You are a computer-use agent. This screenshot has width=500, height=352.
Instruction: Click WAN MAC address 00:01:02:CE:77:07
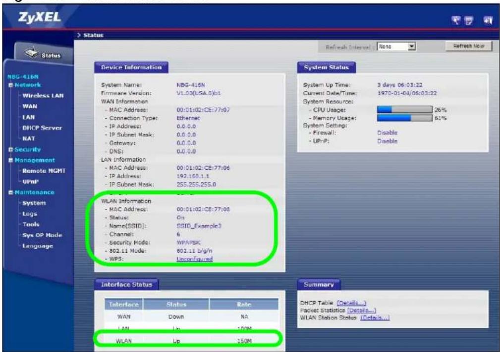click(203, 110)
